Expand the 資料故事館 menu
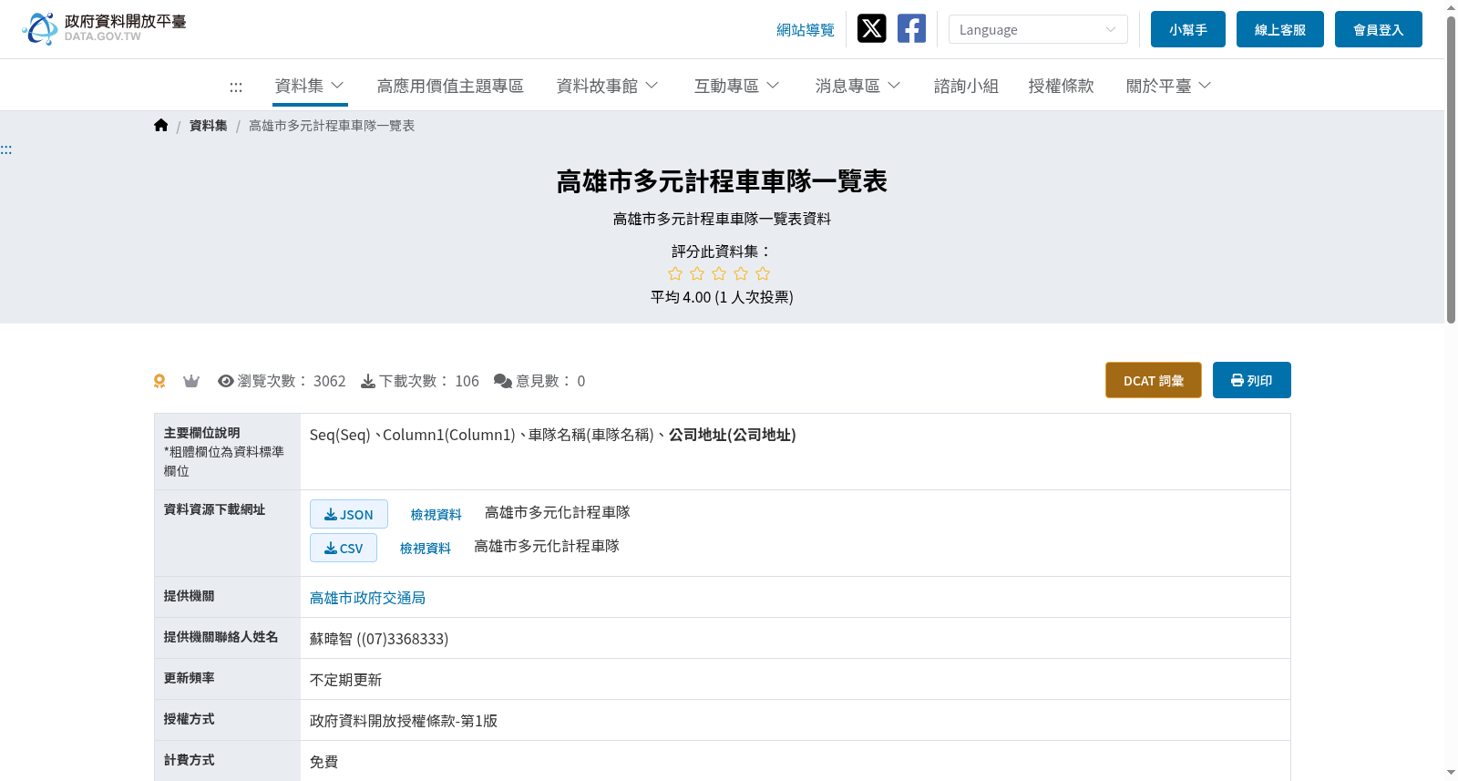Viewport: 1458px width, 781px height. click(x=607, y=86)
